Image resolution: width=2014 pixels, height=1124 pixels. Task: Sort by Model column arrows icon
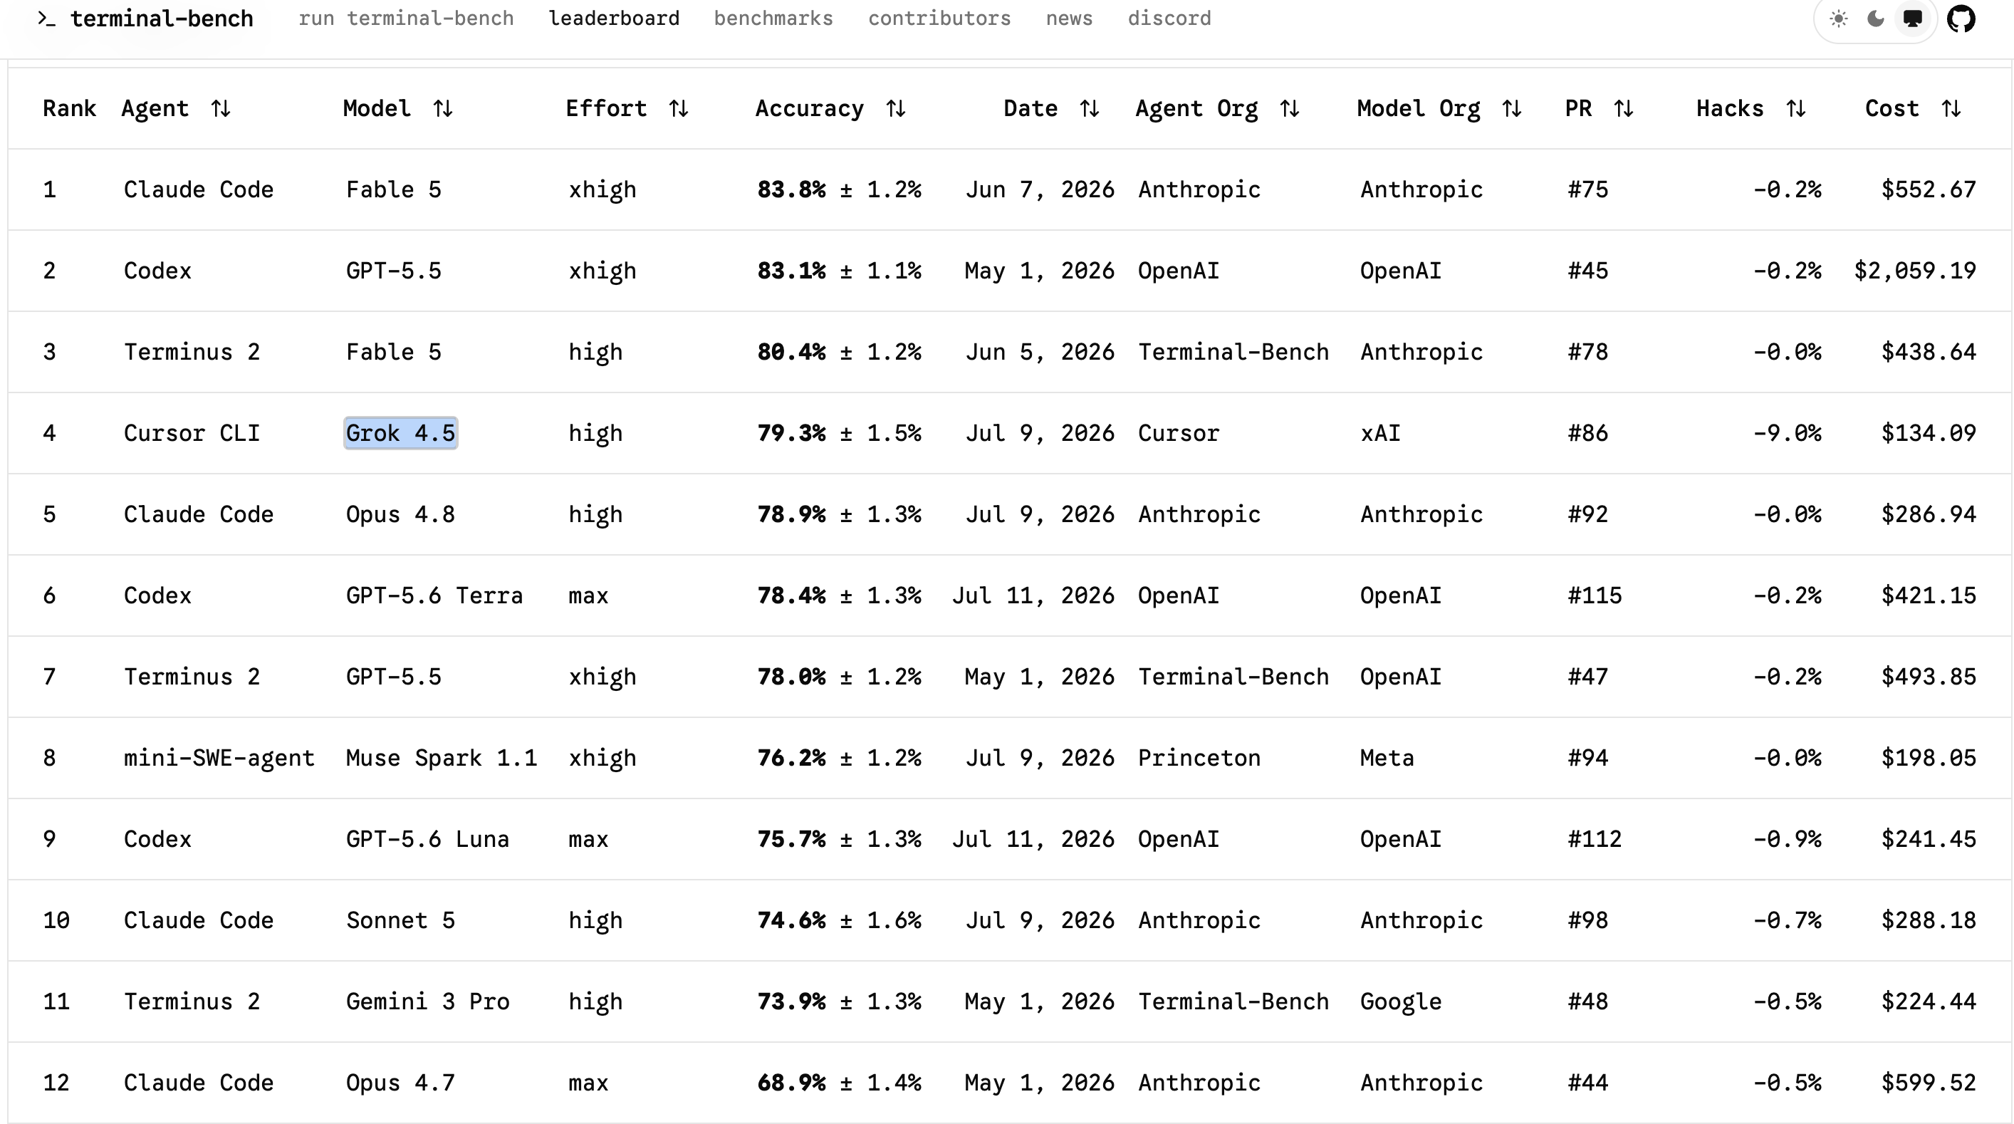pos(443,109)
